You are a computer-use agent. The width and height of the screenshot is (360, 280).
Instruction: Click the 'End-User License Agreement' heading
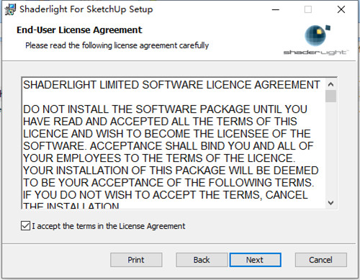(79, 30)
